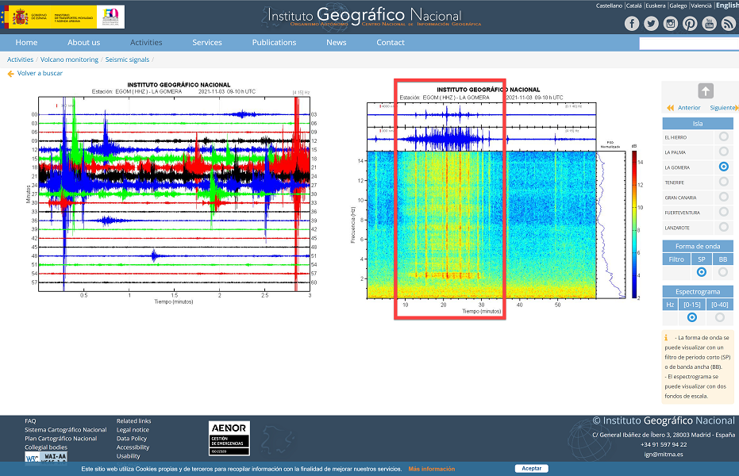This screenshot has width=739, height=476.
Task: Click the ign@mitma.es email address
Action: (x=664, y=455)
